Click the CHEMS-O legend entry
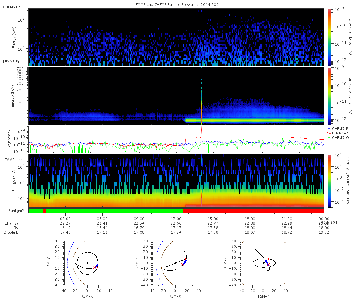 [338, 138]
